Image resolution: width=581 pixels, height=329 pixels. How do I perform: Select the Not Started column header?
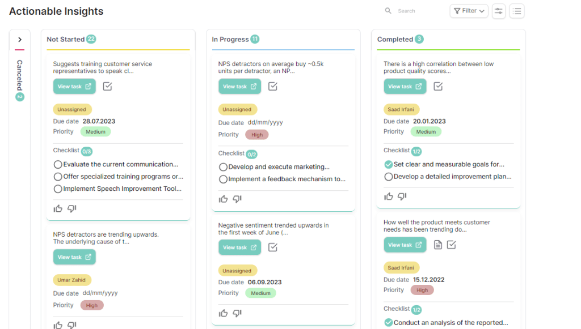pyautogui.click(x=66, y=39)
